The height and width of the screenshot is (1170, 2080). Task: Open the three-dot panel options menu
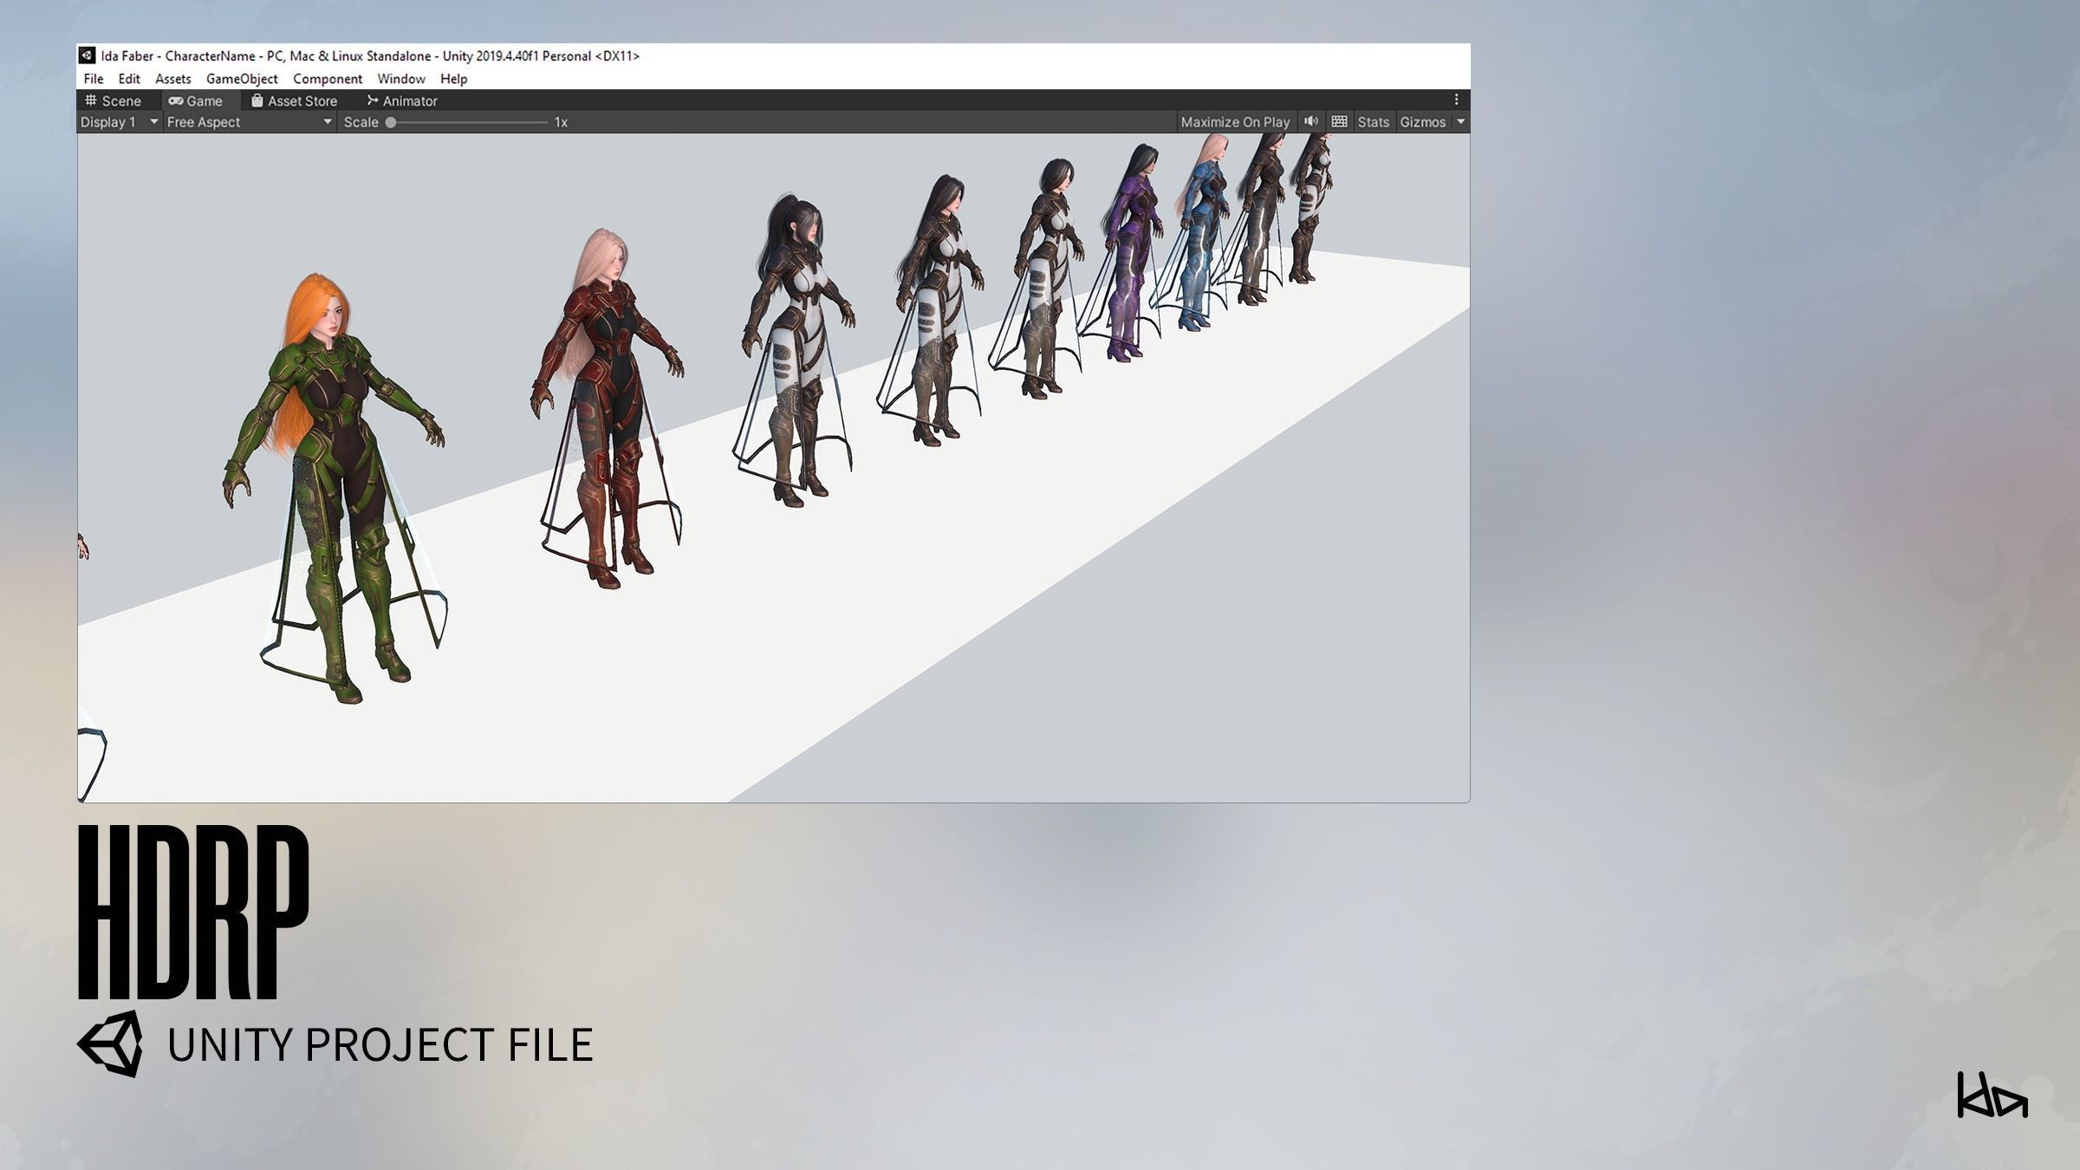click(1456, 100)
